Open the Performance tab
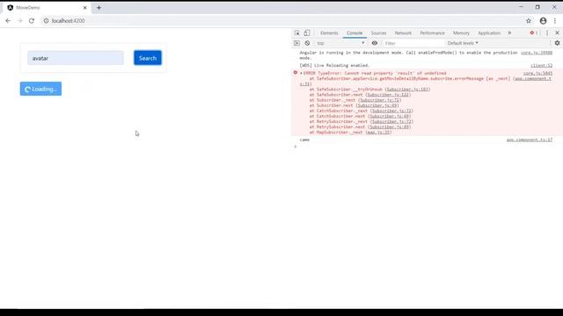 (x=432, y=33)
